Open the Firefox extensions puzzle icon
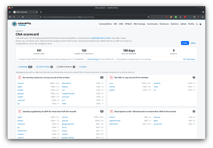Image resolution: width=213 pixels, height=148 pixels. pyautogui.click(x=194, y=17)
